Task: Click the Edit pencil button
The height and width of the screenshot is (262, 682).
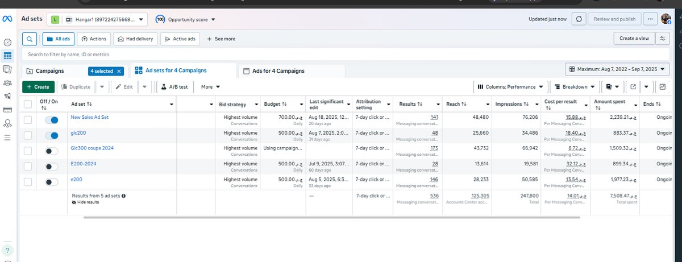Action: click(123, 87)
